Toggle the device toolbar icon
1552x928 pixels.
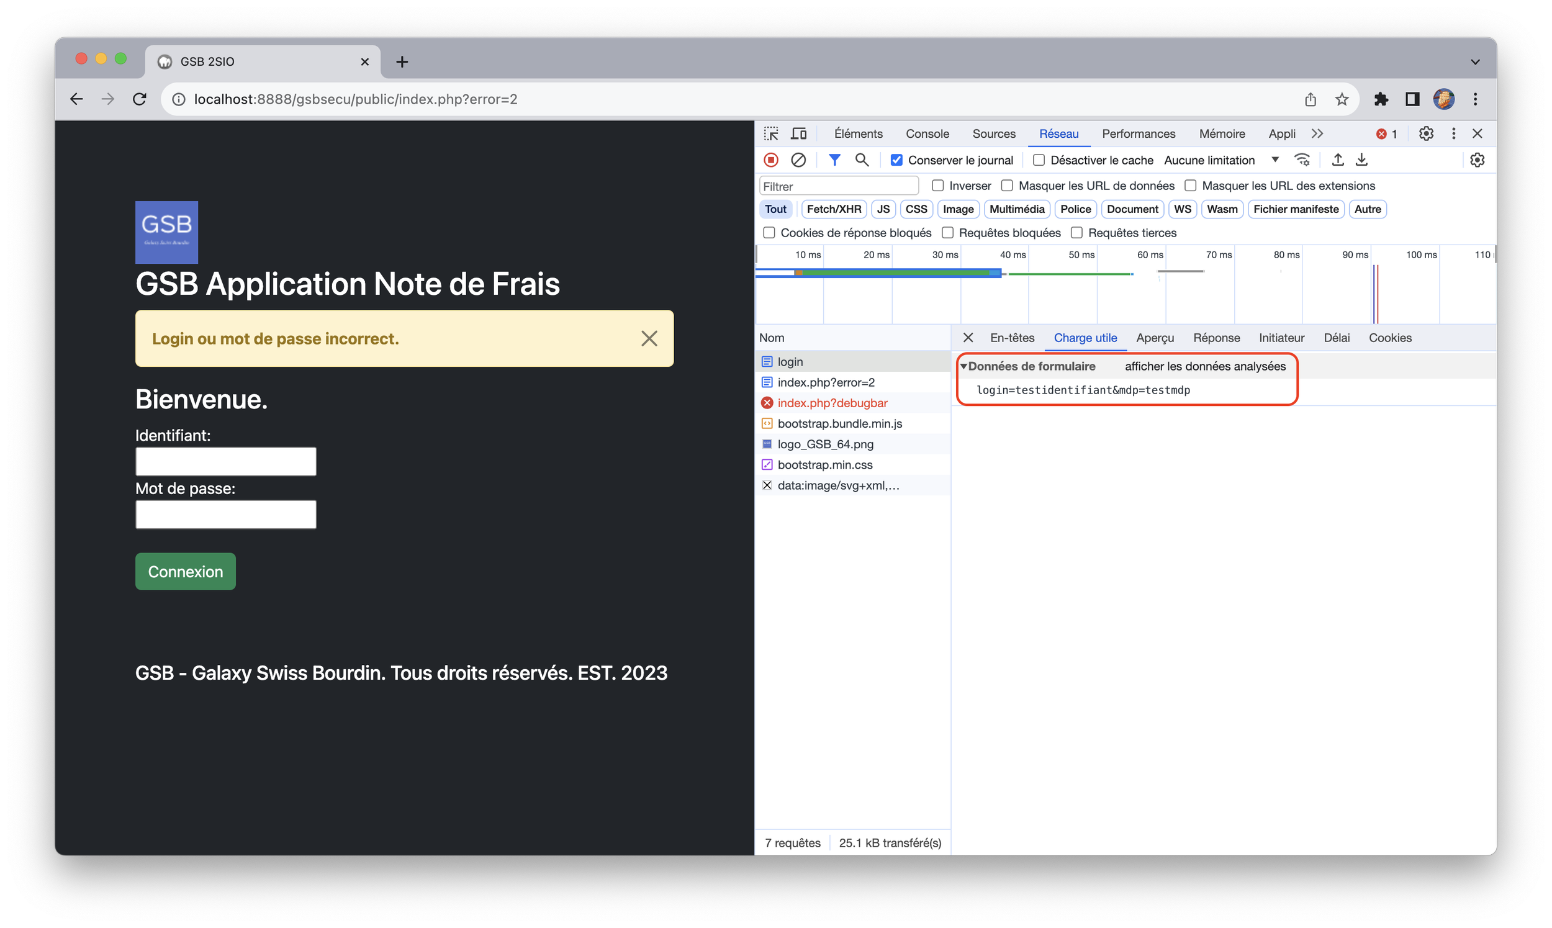point(798,134)
